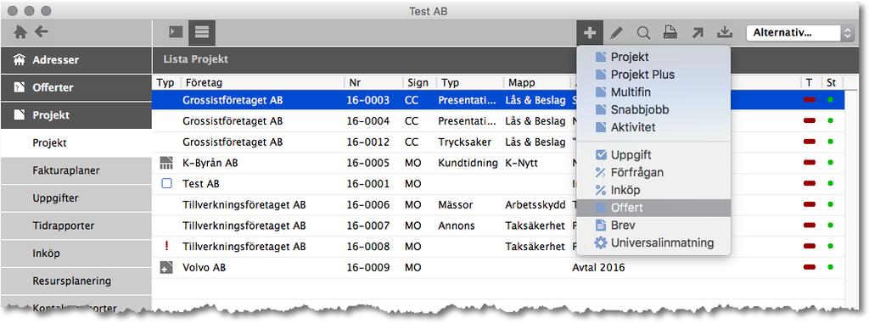Open Tidrapporter in sidebar
The height and width of the screenshot is (323, 869).
coord(76,226)
